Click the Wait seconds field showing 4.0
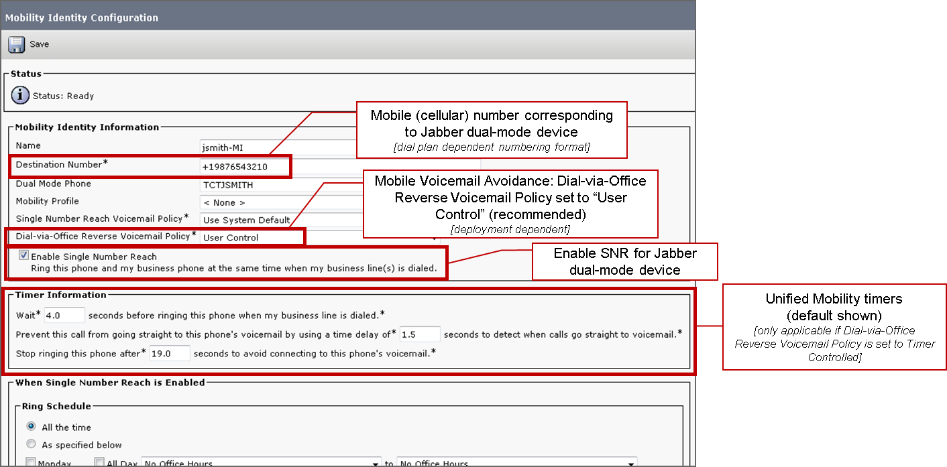The width and height of the screenshot is (947, 467). (x=64, y=314)
